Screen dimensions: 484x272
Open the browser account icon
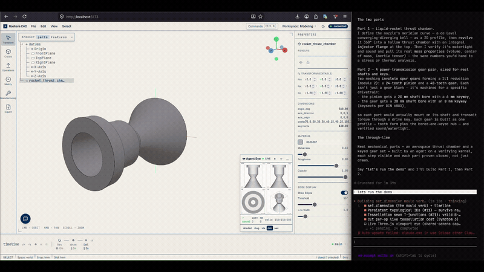(x=307, y=17)
